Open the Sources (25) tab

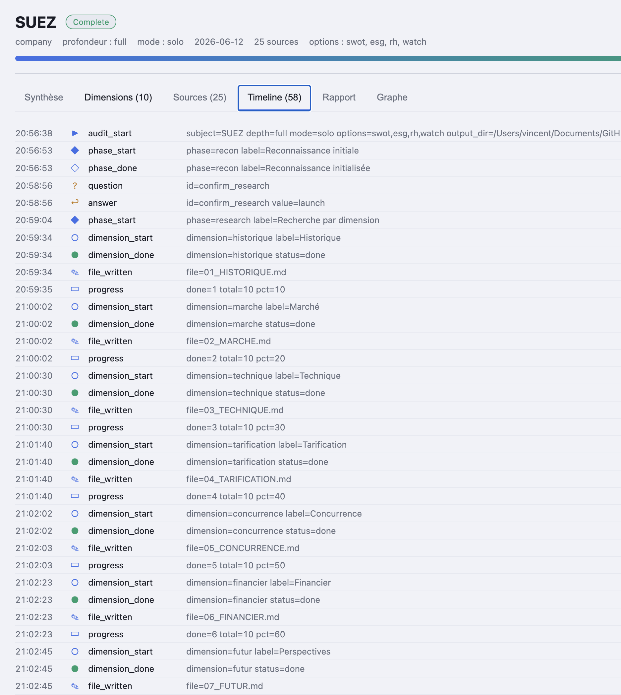[199, 97]
